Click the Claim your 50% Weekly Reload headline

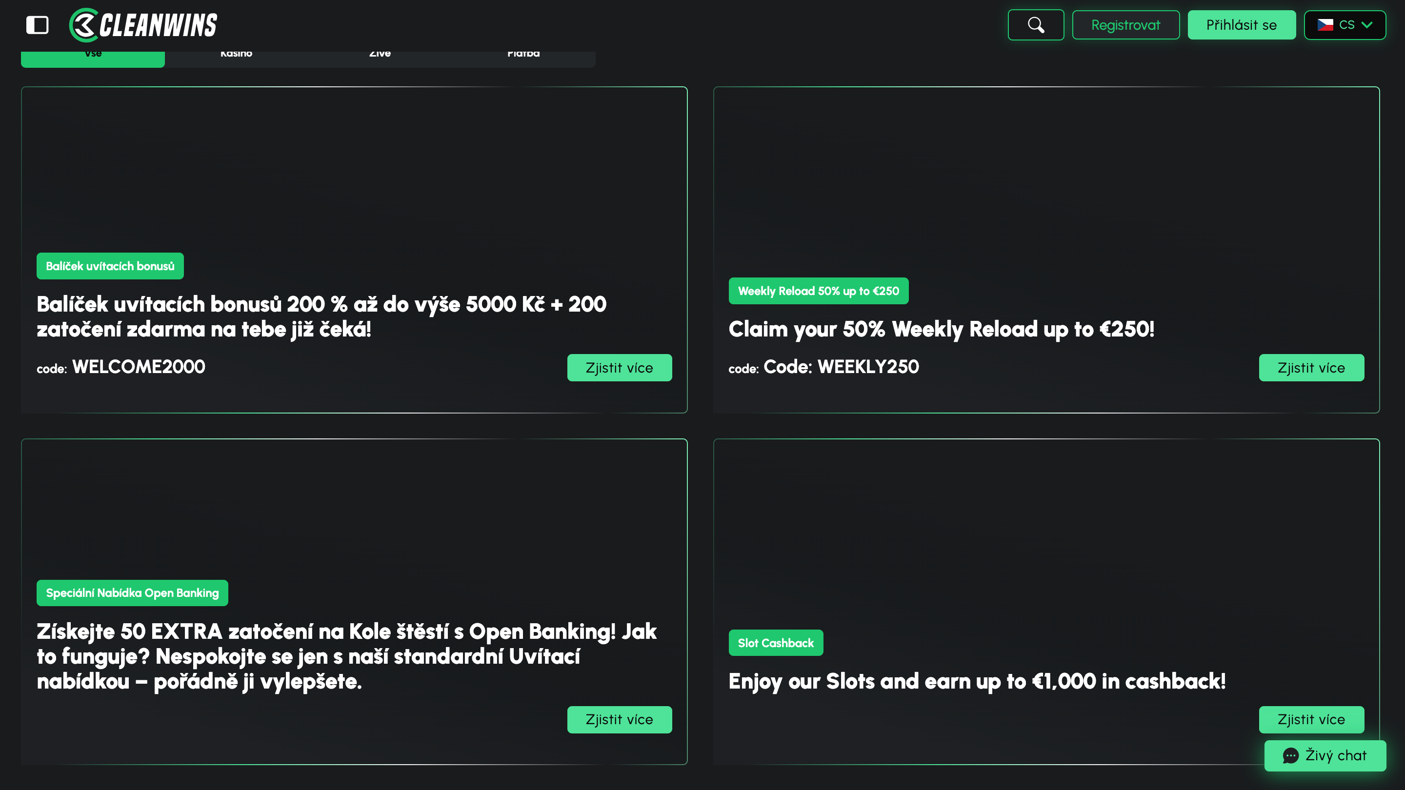point(942,329)
